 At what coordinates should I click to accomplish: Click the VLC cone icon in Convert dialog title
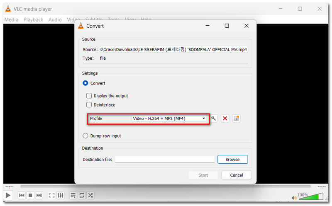[81, 26]
